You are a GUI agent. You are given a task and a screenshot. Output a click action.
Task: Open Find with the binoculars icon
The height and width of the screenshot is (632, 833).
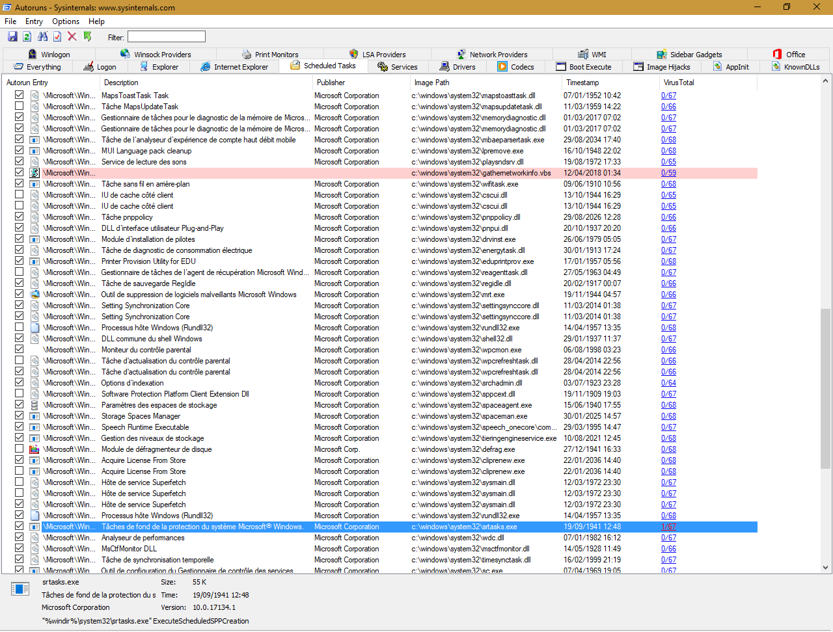[x=43, y=37]
